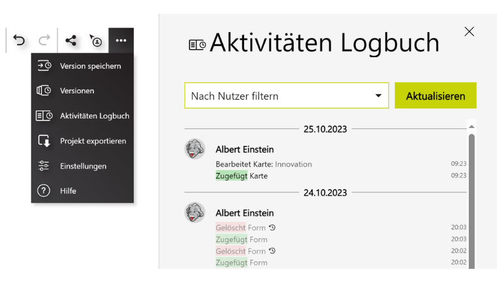This screenshot has height=282, width=502.
Task: Click the log list scrollbar thumb
Action: pos(472,201)
